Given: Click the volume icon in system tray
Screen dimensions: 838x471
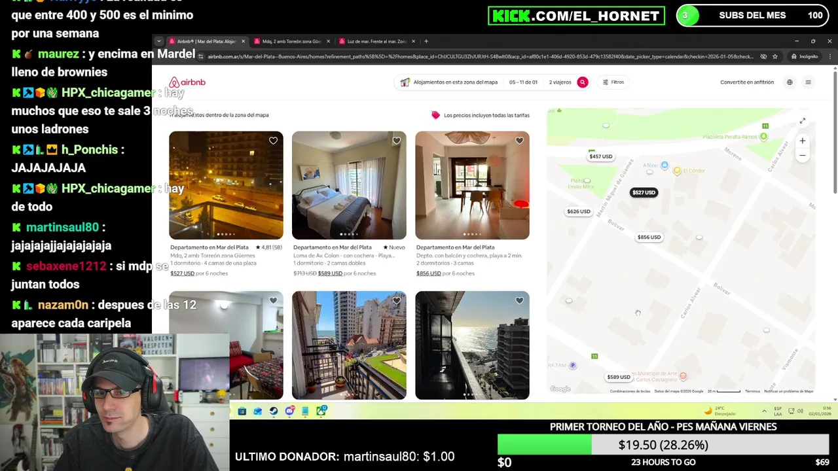Looking at the screenshot, I should pyautogui.click(x=800, y=411).
